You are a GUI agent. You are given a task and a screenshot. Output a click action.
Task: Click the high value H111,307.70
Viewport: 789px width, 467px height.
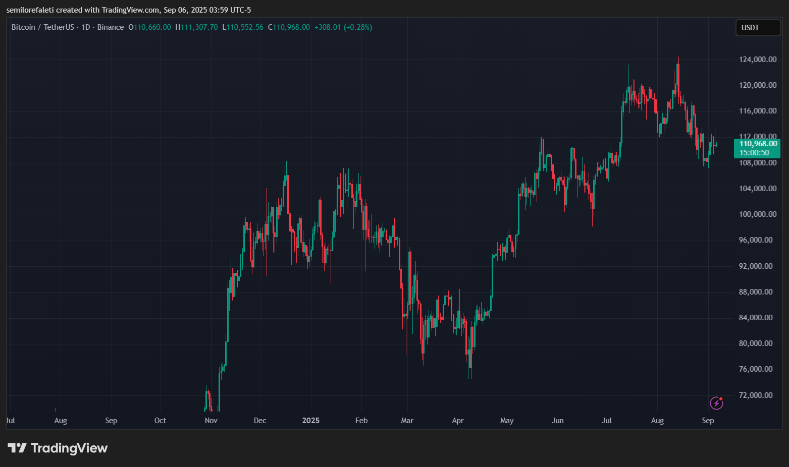tap(196, 27)
